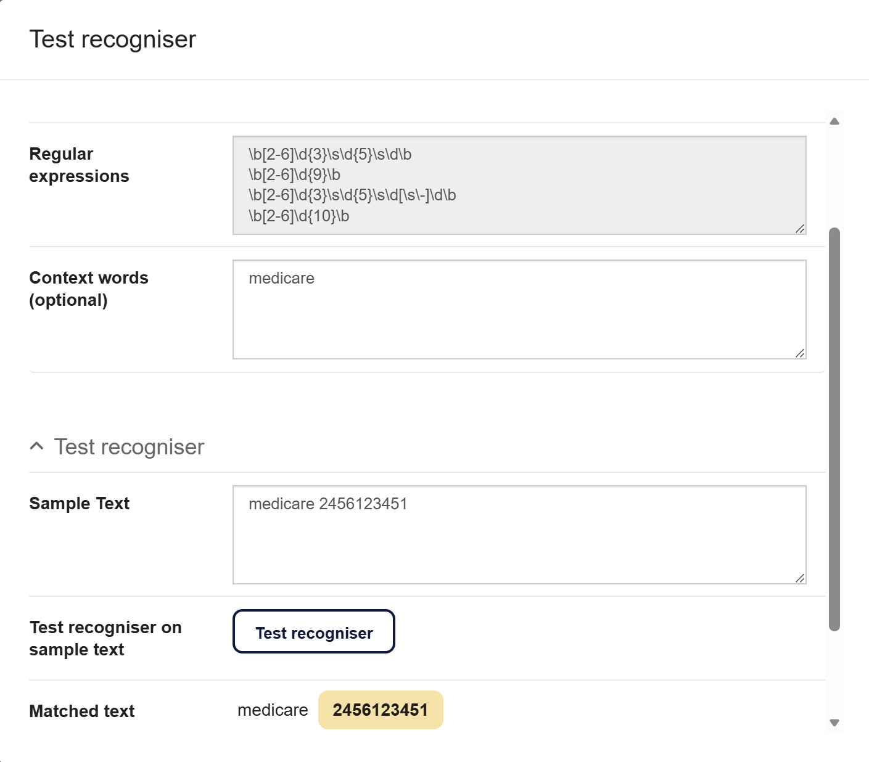Click the "Context words (optional)" label
The height and width of the screenshot is (762, 869).
[x=89, y=289]
